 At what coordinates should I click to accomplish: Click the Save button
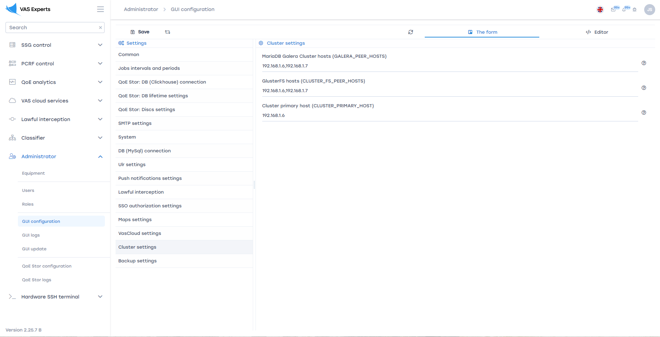(140, 32)
